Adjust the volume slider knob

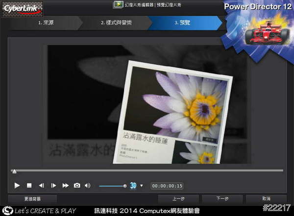coord(125,186)
